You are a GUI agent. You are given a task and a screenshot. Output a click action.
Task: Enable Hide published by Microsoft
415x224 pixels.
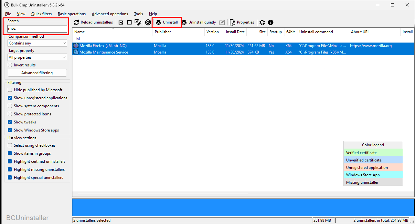(x=10, y=90)
